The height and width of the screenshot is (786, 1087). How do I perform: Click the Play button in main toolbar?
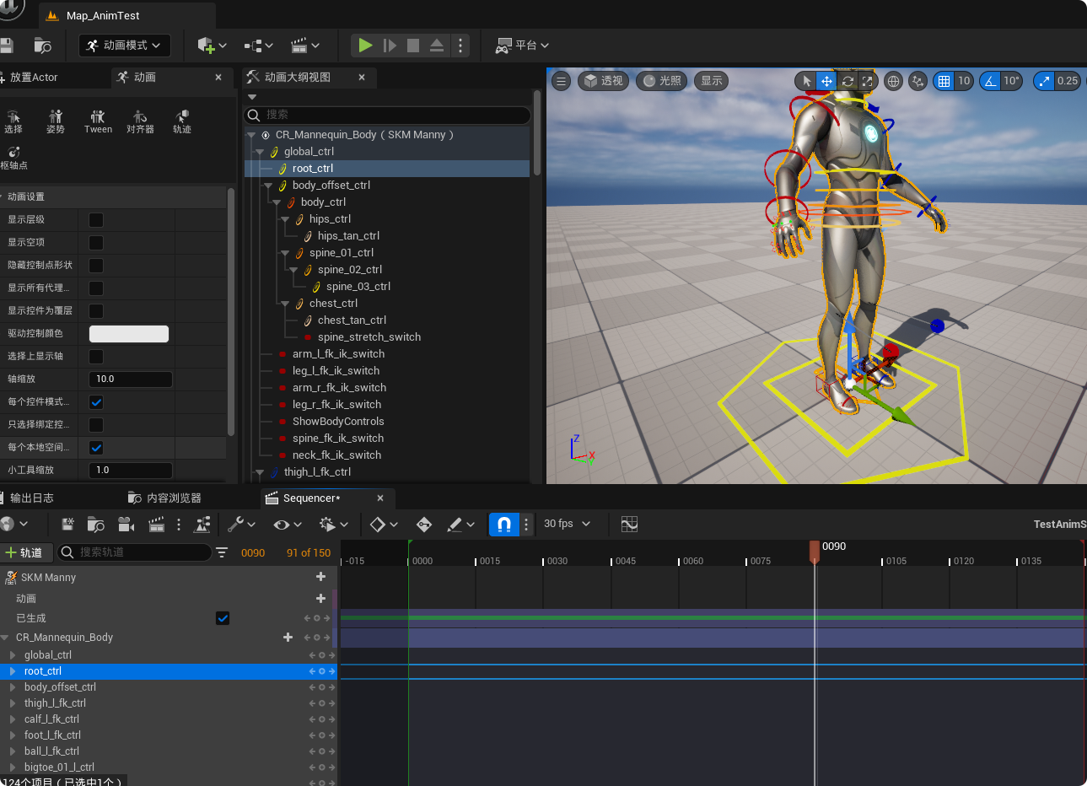pos(365,46)
